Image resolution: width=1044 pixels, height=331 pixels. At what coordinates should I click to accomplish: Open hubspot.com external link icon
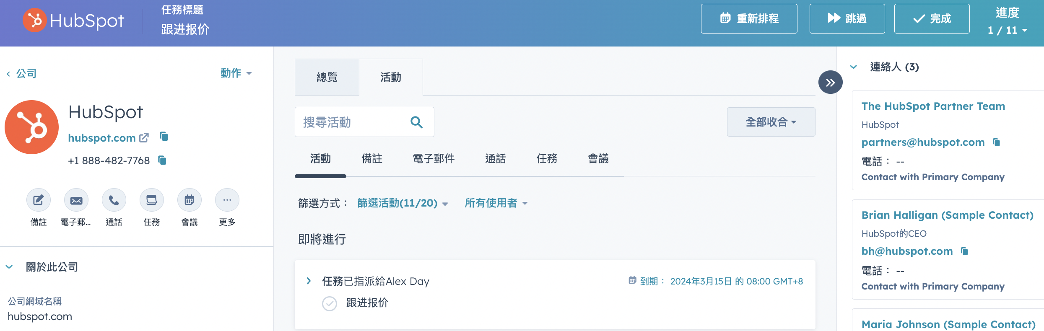[x=144, y=138]
